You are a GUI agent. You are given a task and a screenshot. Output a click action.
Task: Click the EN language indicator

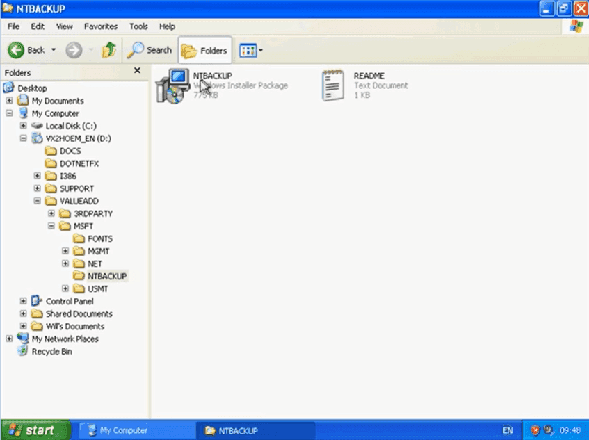[x=508, y=430]
